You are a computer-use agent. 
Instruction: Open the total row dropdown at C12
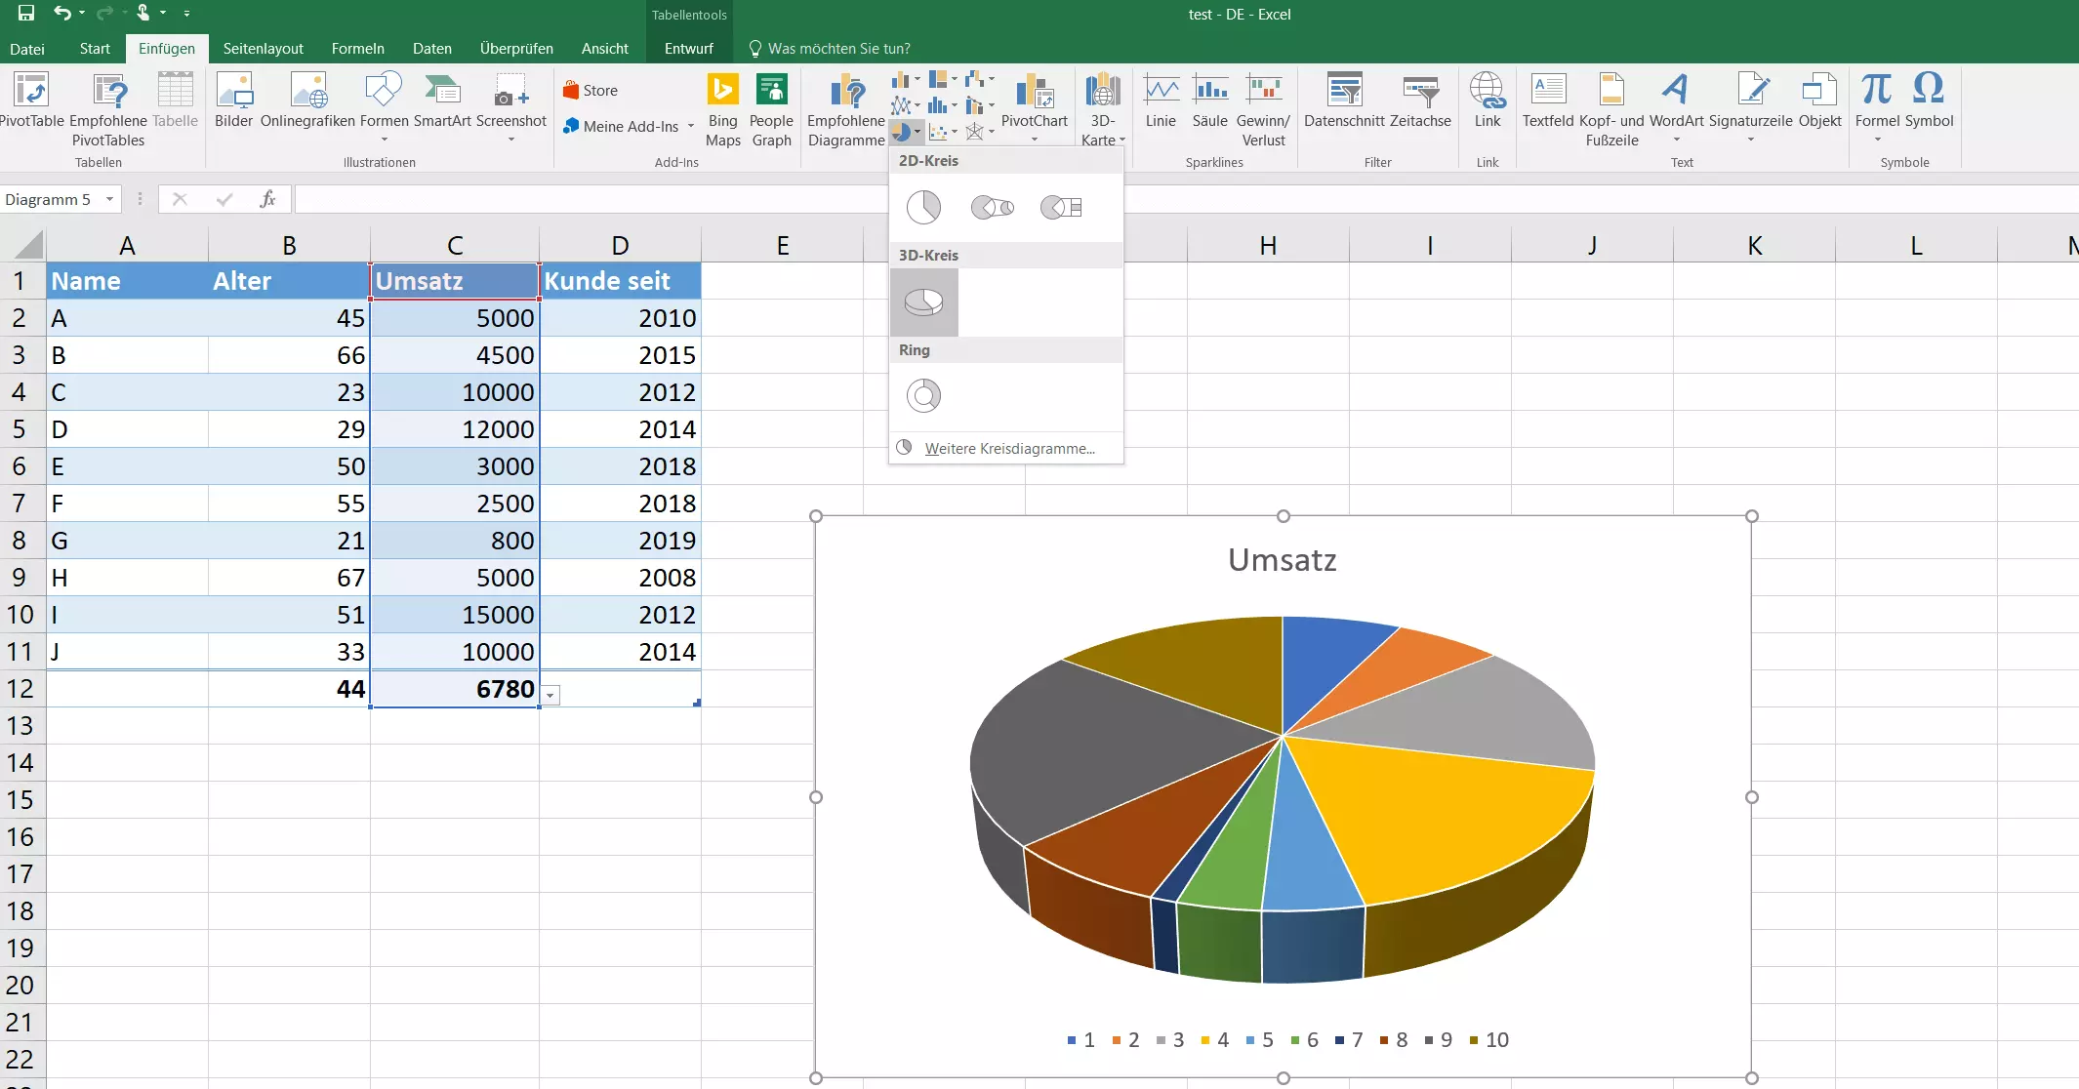[550, 695]
